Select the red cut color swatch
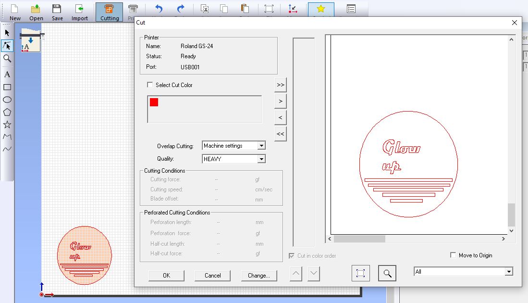 click(x=154, y=102)
